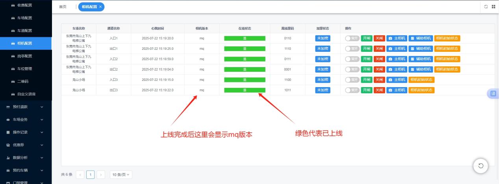The height and width of the screenshot is (184, 499).
Task: Toggle the 常开 switch for 入口2
Action: 352,59
